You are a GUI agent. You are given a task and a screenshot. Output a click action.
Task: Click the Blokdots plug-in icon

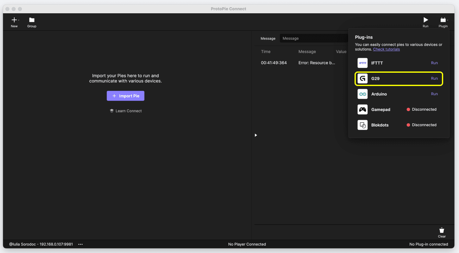(x=362, y=125)
